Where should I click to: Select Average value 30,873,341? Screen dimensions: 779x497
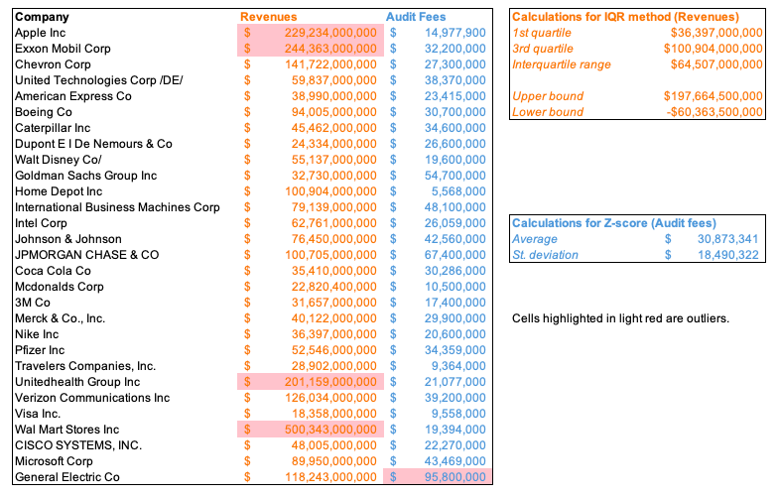727,239
